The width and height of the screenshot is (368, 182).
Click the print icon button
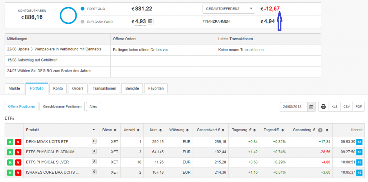coord(323,106)
